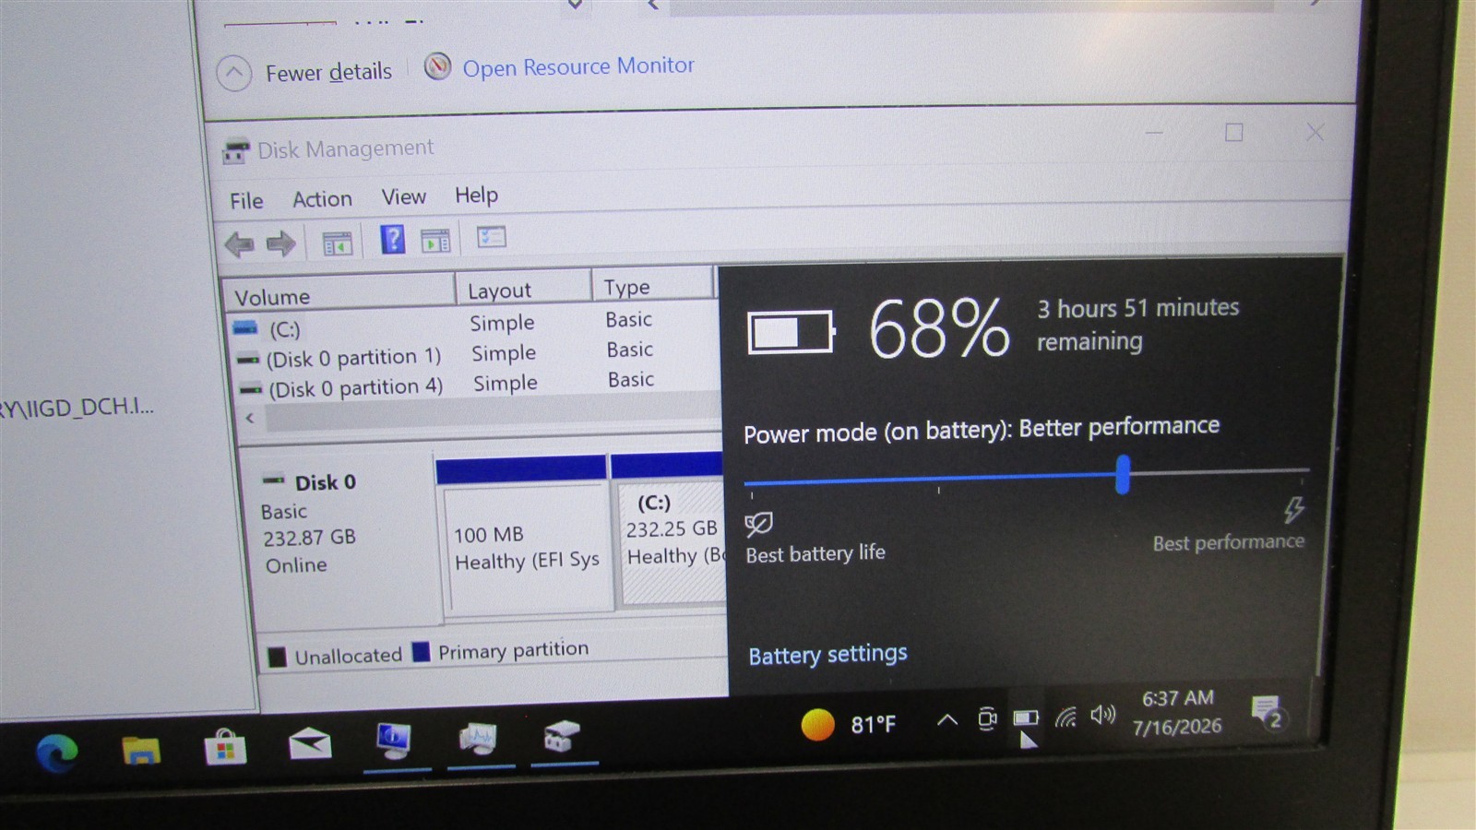Switch to the system info taskbar app
Viewport: 1476px width, 830px height.
tap(395, 739)
